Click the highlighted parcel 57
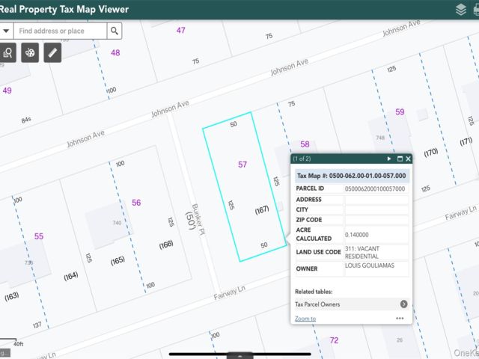 (242, 165)
